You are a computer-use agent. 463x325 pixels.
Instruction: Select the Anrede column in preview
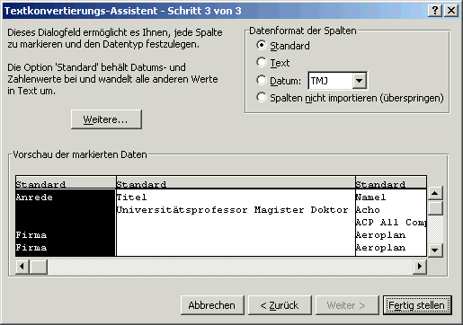66,222
